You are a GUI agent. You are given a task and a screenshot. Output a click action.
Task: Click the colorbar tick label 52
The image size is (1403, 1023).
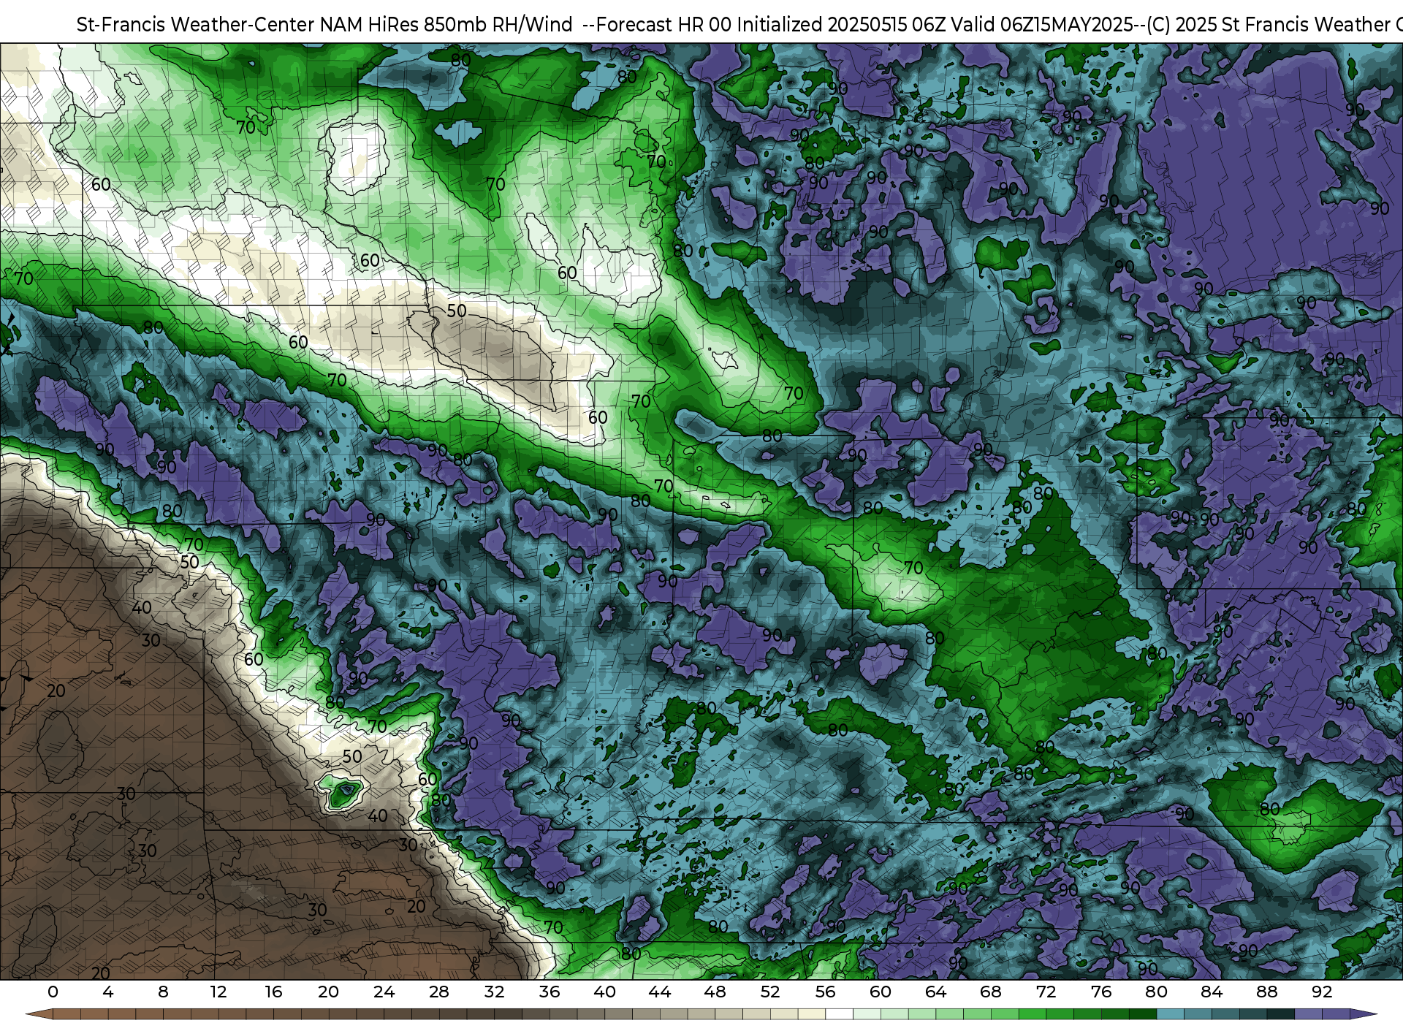[x=770, y=992]
